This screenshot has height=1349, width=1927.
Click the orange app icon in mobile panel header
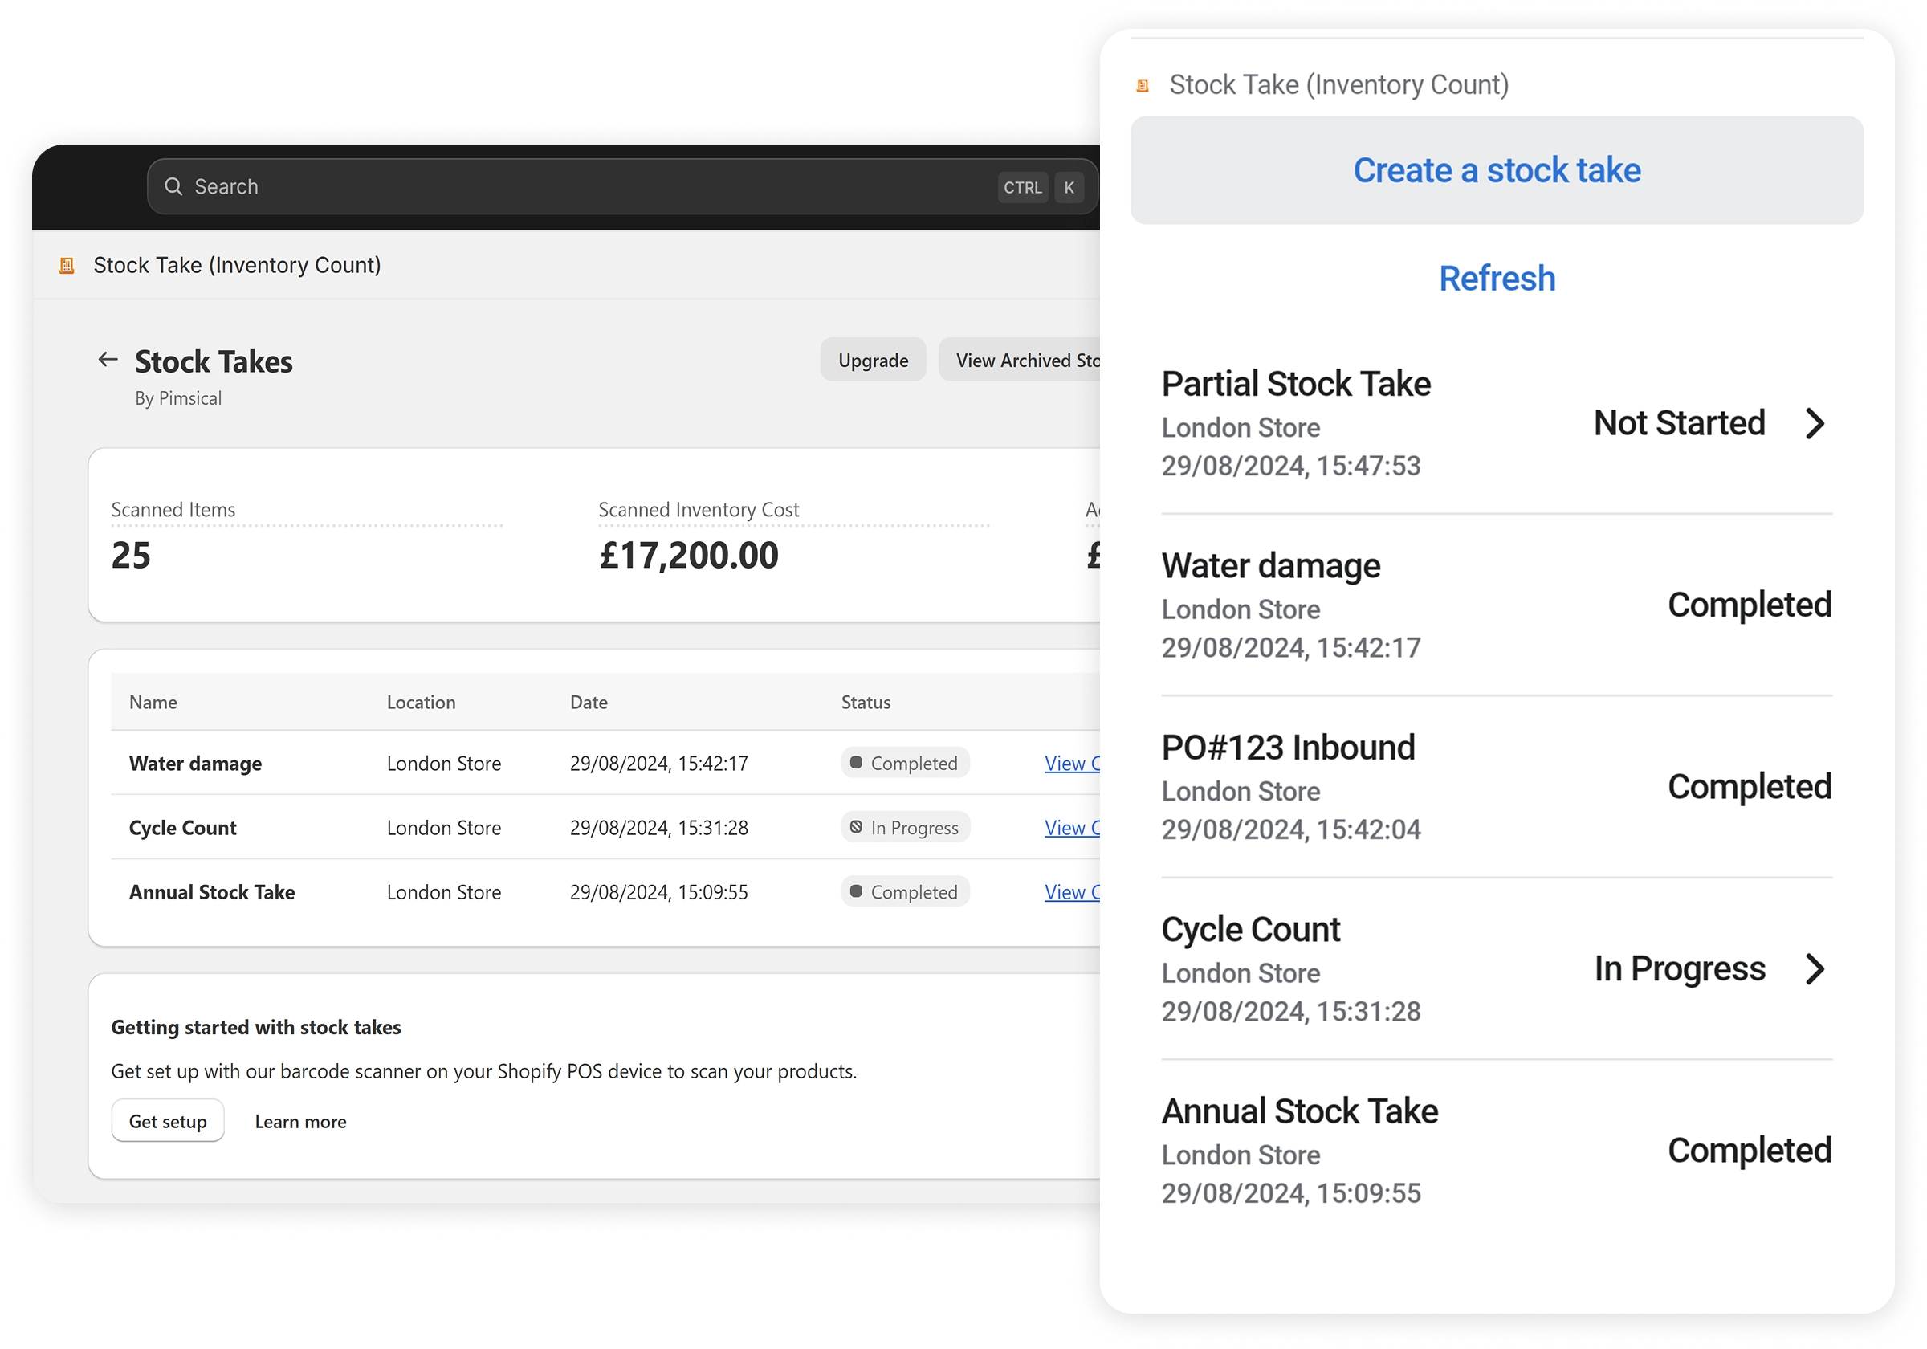[x=1143, y=86]
